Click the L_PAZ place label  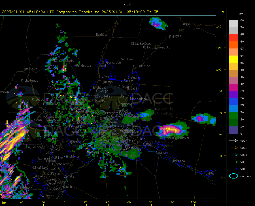click(x=210, y=173)
